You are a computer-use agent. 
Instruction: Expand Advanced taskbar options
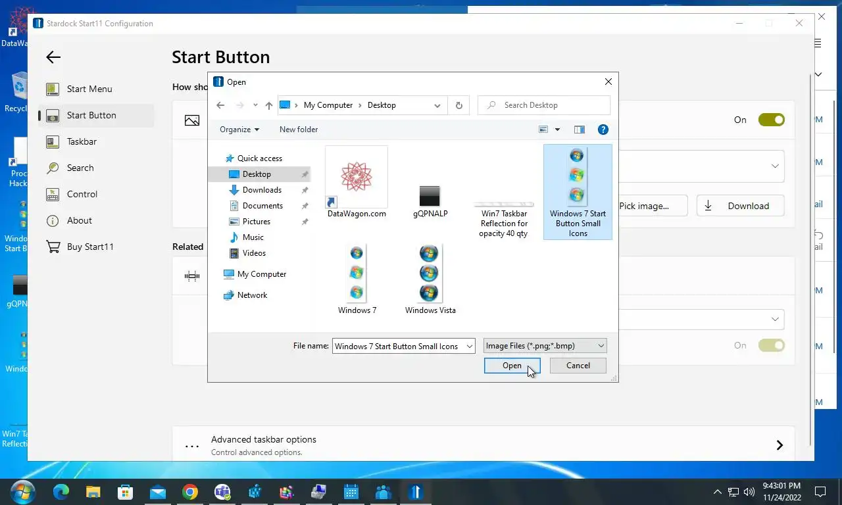click(483, 445)
